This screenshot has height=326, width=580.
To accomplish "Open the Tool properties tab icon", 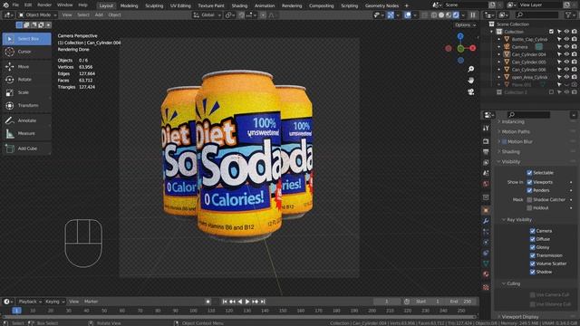I will [x=486, y=128].
